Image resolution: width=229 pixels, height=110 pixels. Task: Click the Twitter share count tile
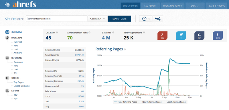coord(181,35)
